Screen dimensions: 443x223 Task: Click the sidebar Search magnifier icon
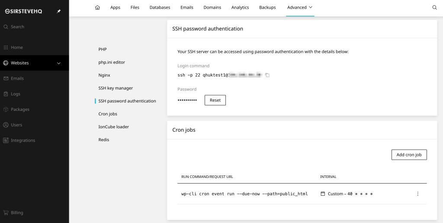[x=6, y=27]
